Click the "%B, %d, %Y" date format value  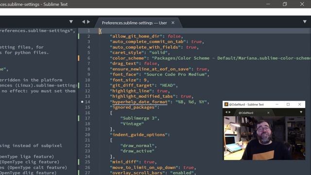(x=191, y=102)
